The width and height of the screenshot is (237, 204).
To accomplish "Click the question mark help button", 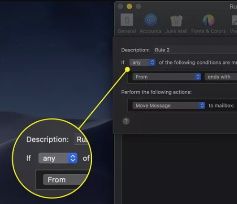I will point(126,121).
